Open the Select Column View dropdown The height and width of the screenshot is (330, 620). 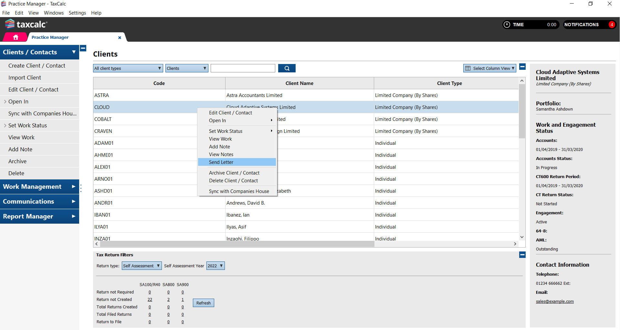[489, 68]
